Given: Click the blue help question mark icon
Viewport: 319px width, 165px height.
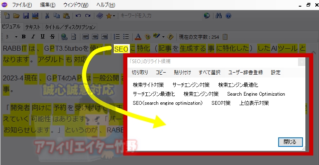Looking at the screenshot, I should click(228, 16).
